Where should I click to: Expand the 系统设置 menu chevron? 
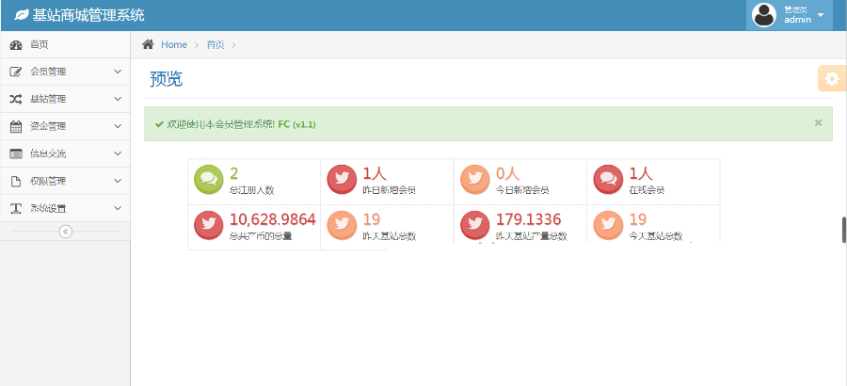tap(118, 208)
